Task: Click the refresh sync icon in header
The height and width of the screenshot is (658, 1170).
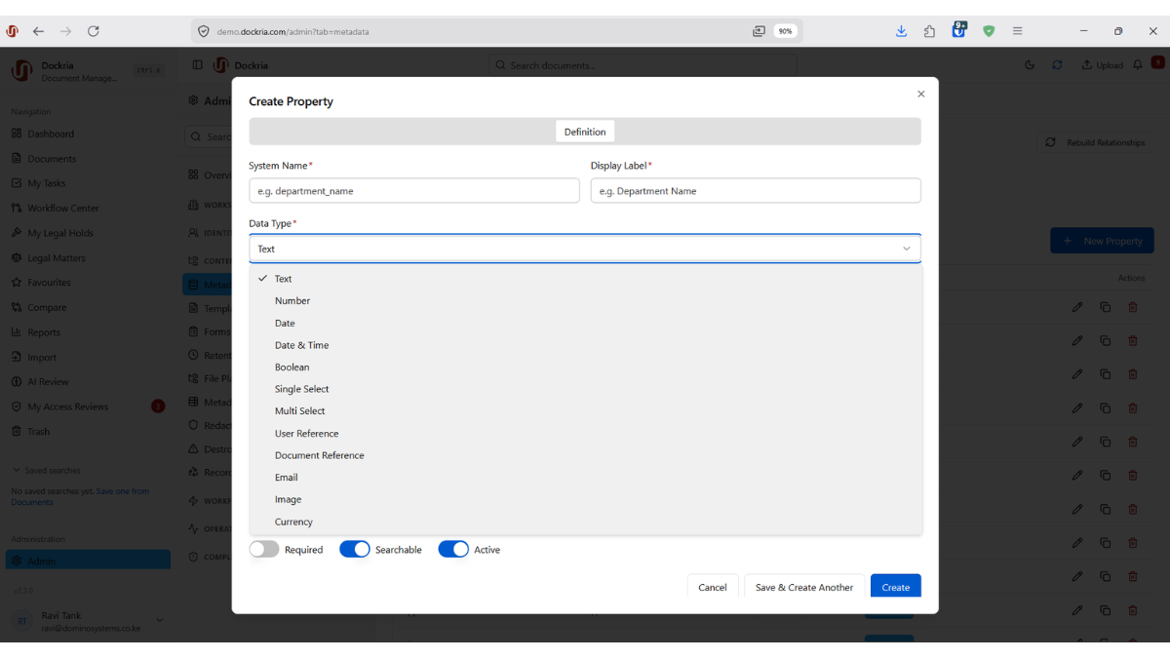Action: [1057, 65]
